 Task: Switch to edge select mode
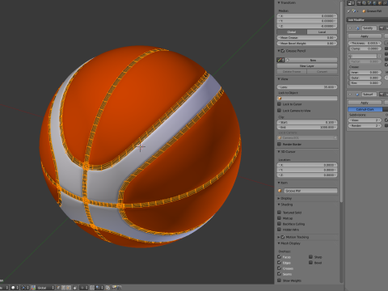(x=64, y=288)
